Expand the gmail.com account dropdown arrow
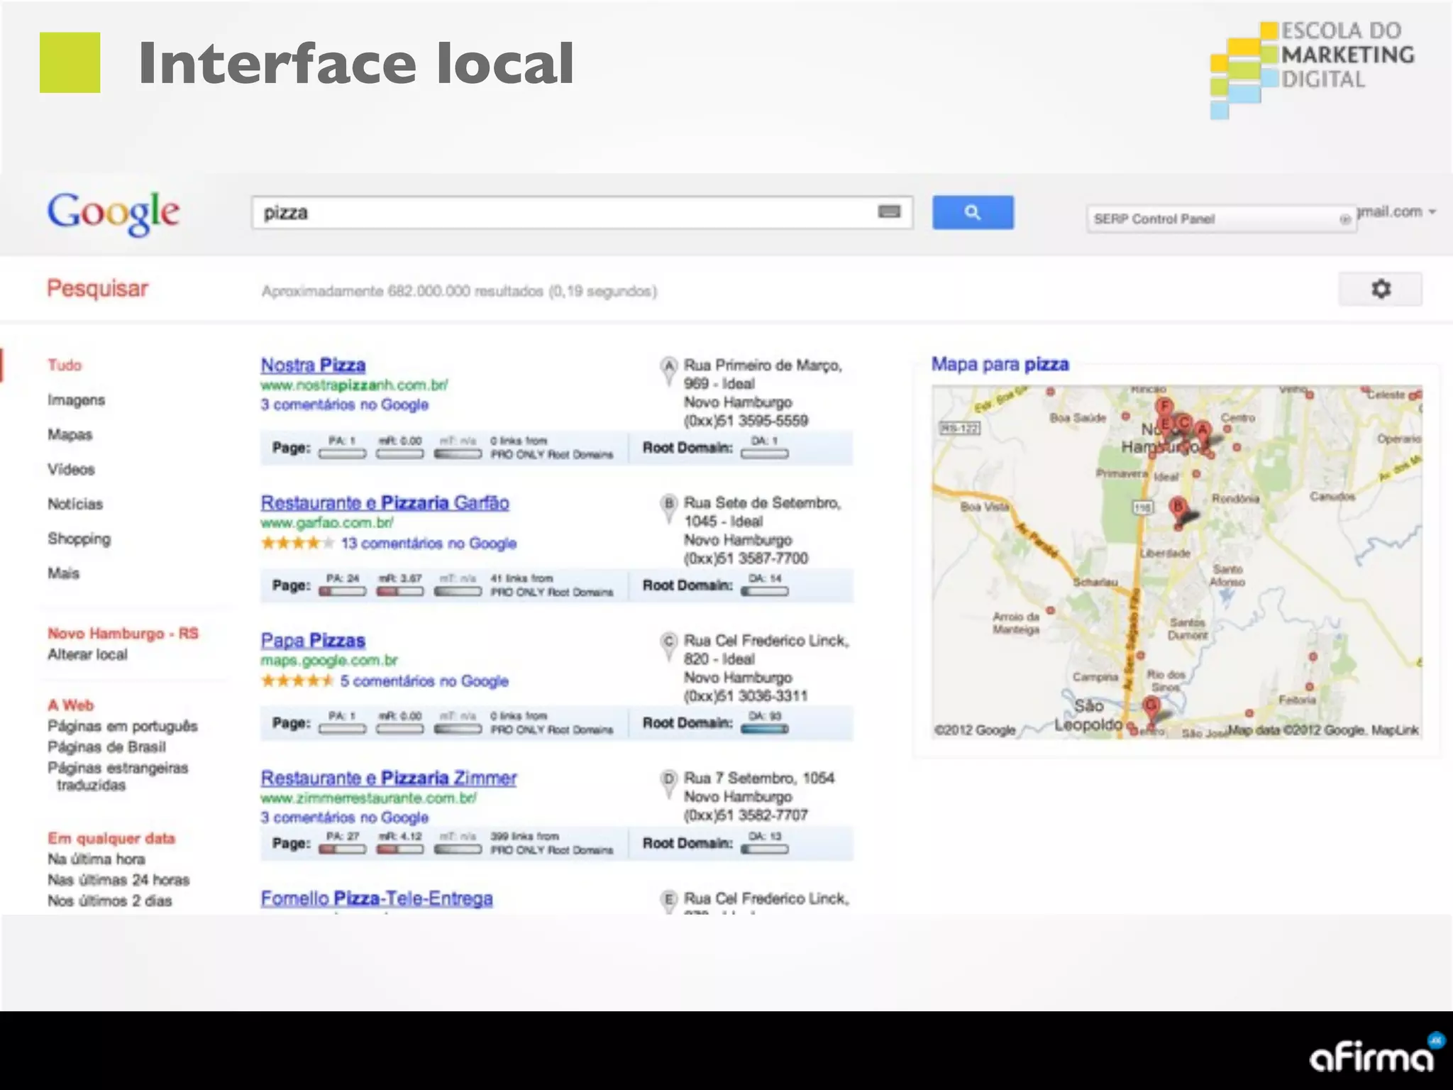The height and width of the screenshot is (1090, 1453). 1432,211
